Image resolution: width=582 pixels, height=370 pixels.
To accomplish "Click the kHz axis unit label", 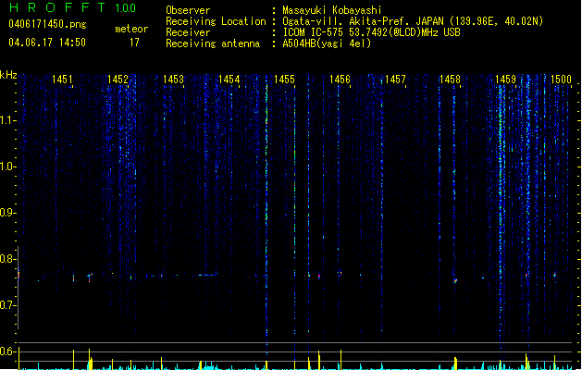I will pos(8,75).
